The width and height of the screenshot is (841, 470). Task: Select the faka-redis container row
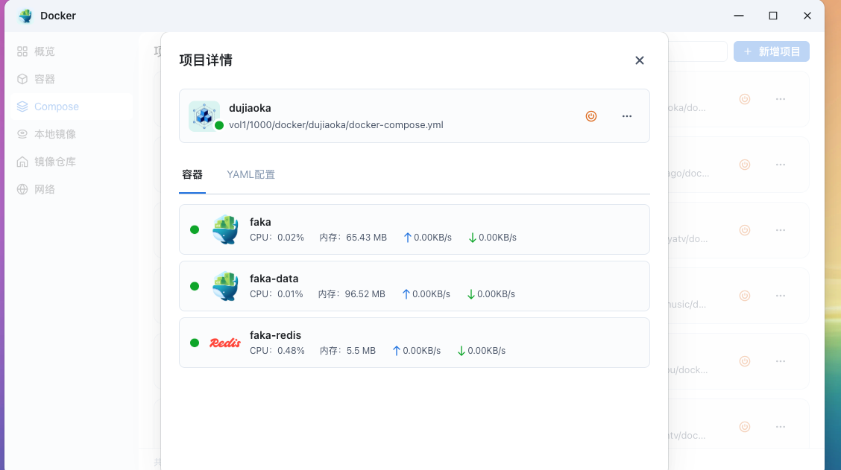pos(414,343)
